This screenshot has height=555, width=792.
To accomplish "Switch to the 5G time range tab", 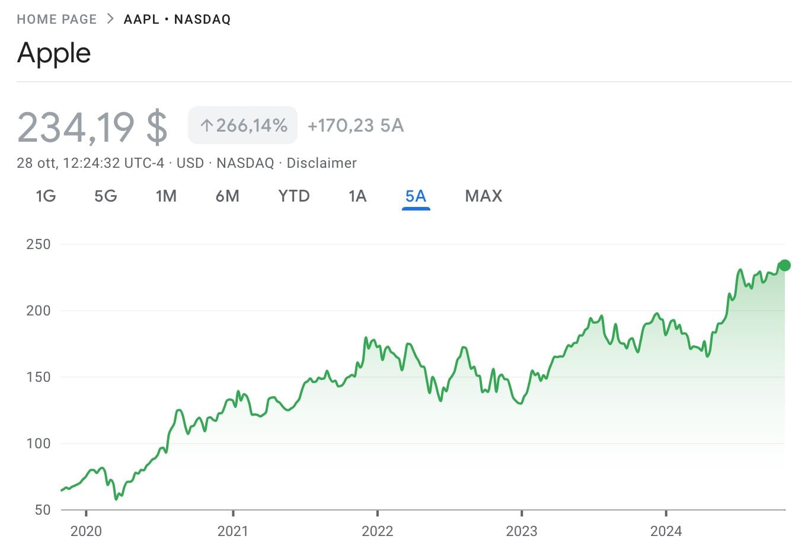I will (106, 196).
